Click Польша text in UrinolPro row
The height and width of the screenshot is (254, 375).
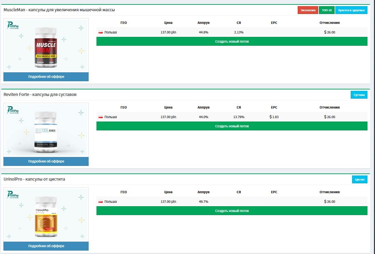click(111, 202)
